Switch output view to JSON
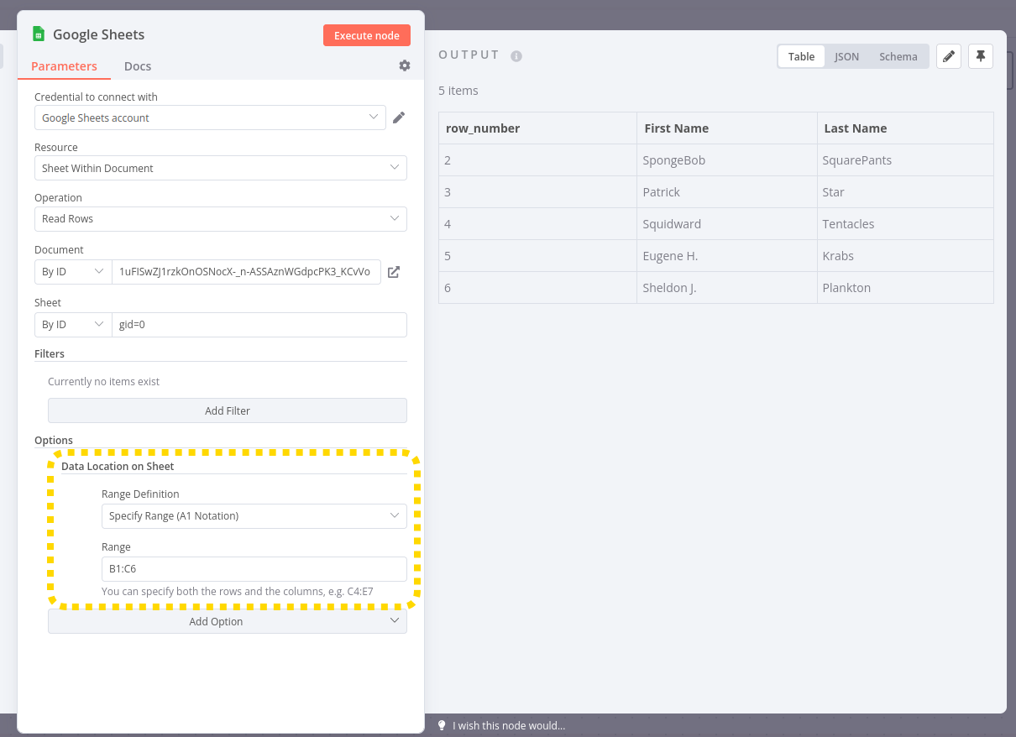This screenshot has width=1016, height=737. click(x=846, y=56)
